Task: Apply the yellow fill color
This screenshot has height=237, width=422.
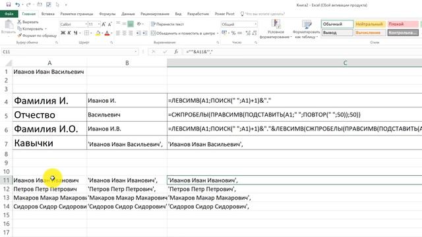Action: pos(98,33)
